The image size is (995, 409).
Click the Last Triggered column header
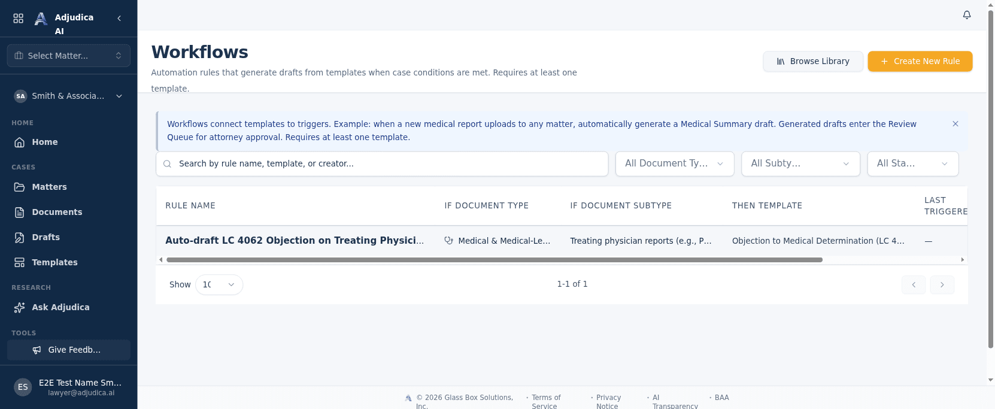pyautogui.click(x=946, y=205)
